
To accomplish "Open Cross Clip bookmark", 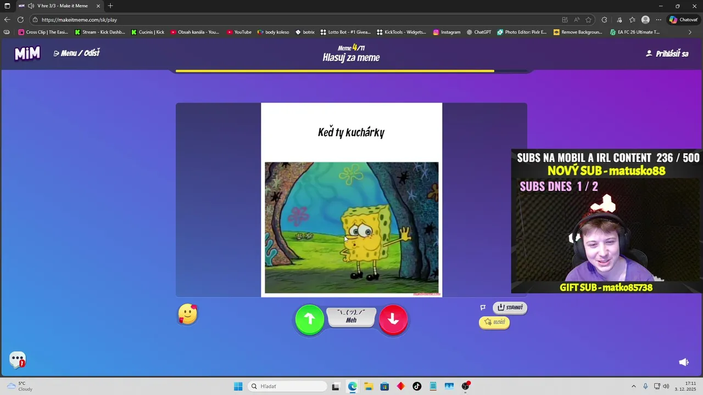I will tap(43, 32).
